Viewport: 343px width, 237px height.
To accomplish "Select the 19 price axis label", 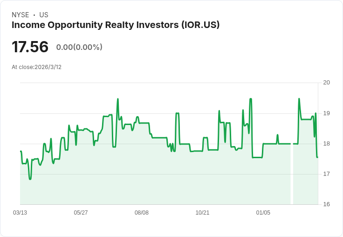I will 327,113.
